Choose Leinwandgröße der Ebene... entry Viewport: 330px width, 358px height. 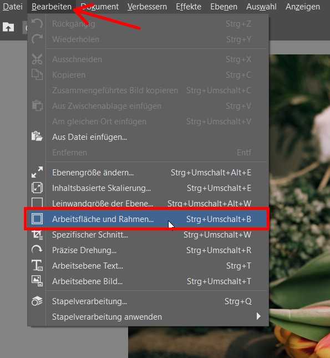click(148, 203)
